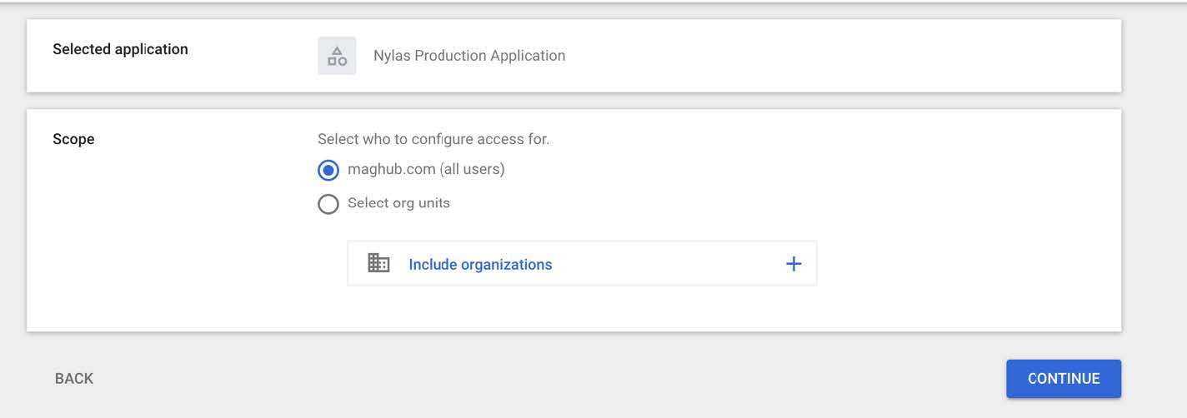
Task: Click the building icon beside Include organizations
Action: point(378,264)
